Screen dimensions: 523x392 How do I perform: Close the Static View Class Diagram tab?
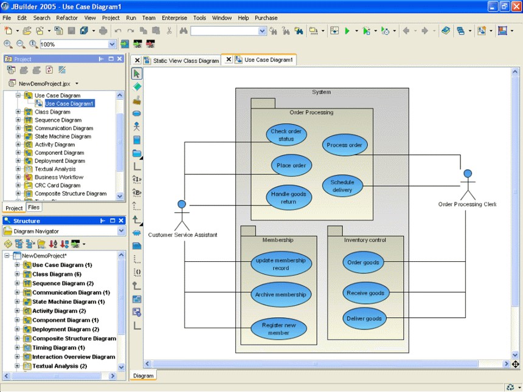tap(137, 60)
